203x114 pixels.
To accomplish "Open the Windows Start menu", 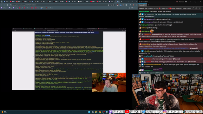I will point(89,112).
